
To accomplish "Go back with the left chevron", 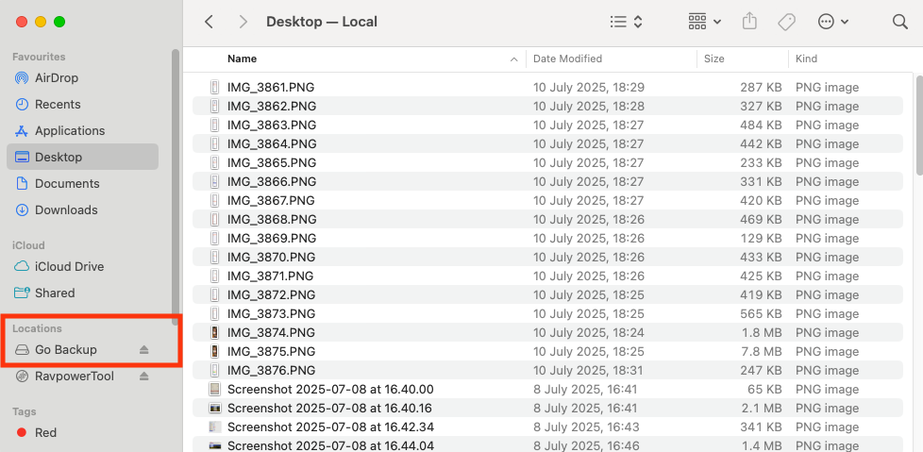I will click(x=209, y=22).
